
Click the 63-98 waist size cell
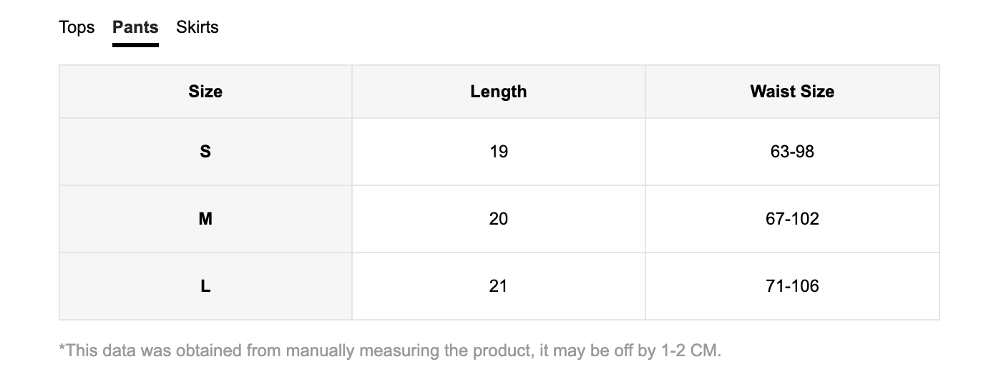tap(792, 152)
